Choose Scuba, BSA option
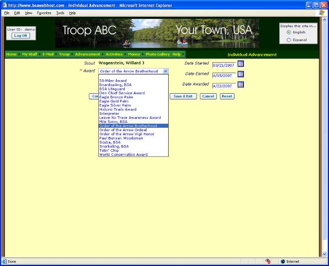329x266 pixels. [133, 142]
